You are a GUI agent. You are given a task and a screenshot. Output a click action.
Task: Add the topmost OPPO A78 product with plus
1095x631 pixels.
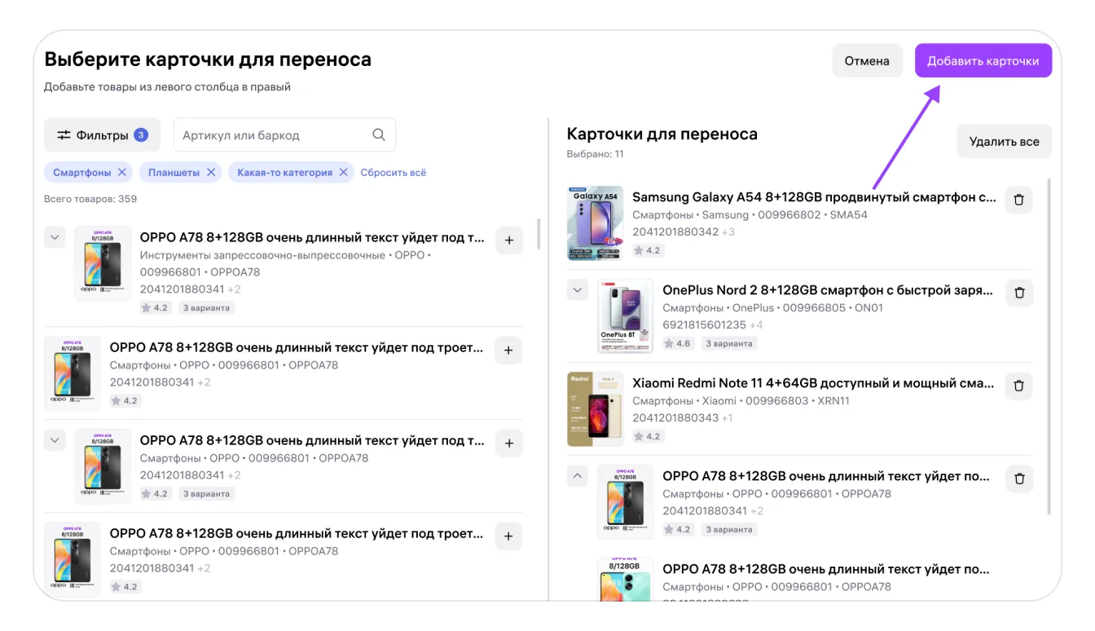(x=509, y=240)
